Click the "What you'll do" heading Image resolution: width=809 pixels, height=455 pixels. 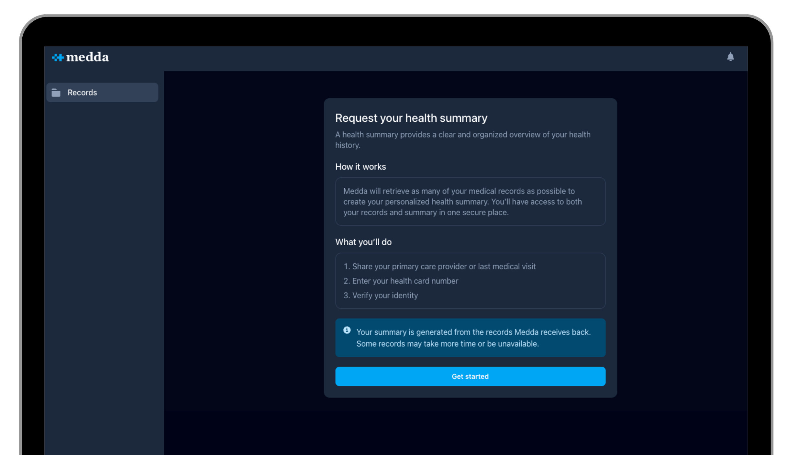(363, 242)
